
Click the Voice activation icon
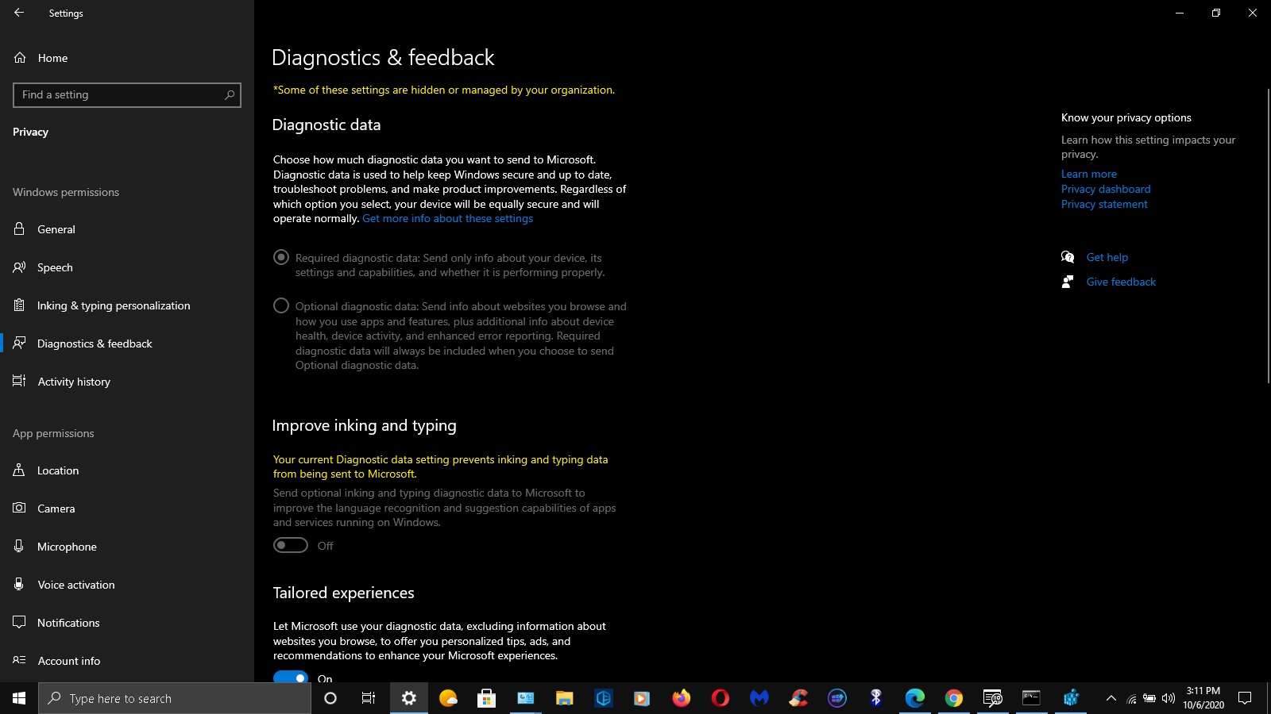(x=19, y=584)
